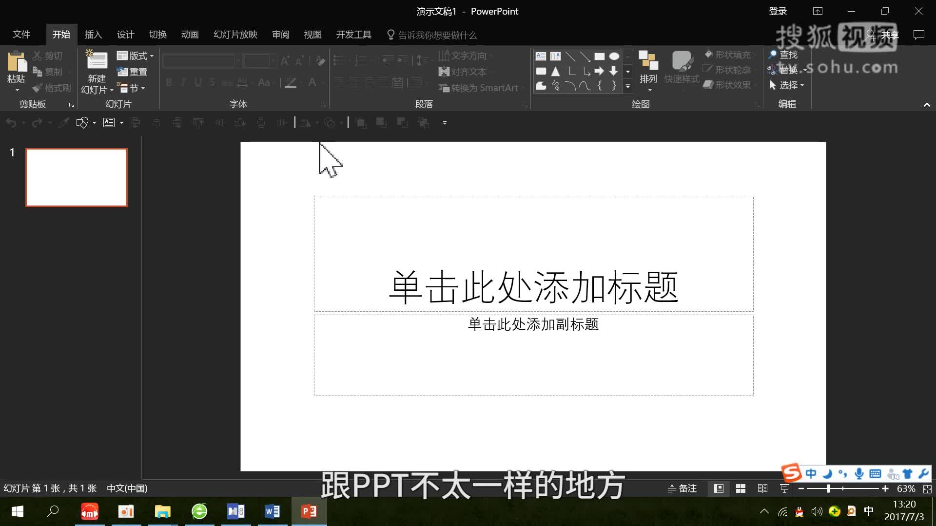The height and width of the screenshot is (526, 936).
Task: Expand the Section (节) dropdown
Action: coord(132,88)
